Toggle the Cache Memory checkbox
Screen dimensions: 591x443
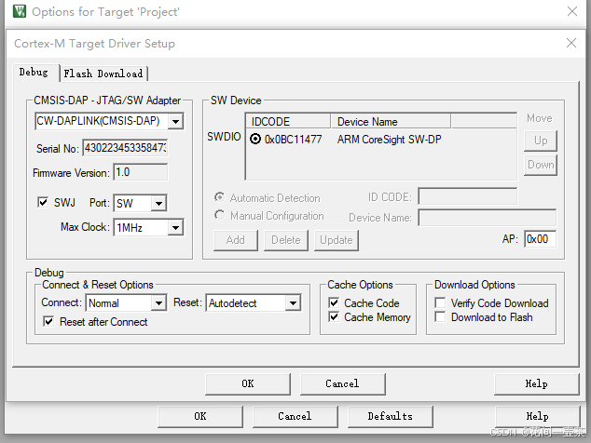tap(334, 317)
